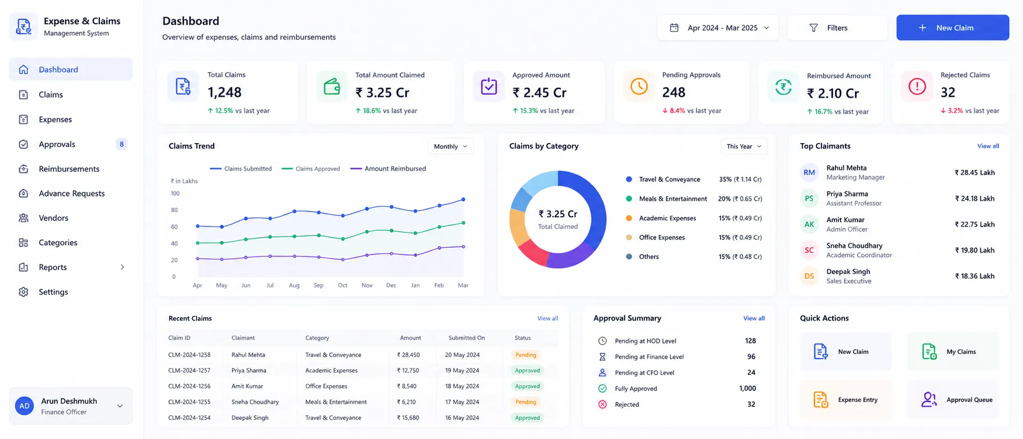This screenshot has width=1023, height=439.
Task: Toggle Others category legend
Action: pos(642,256)
